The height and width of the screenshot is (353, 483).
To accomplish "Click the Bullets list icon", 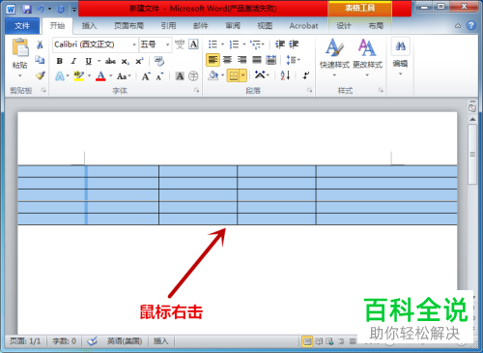I will tap(213, 44).
